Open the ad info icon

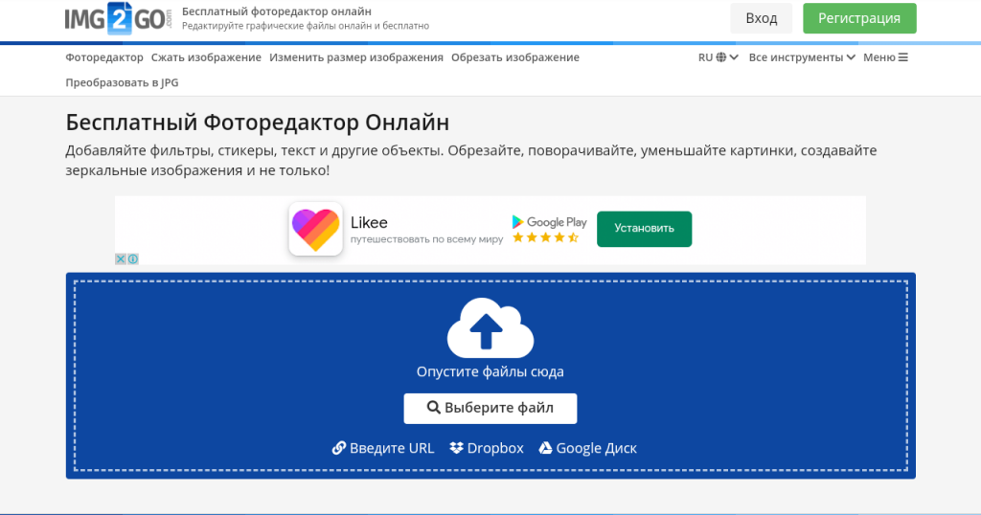pos(132,258)
